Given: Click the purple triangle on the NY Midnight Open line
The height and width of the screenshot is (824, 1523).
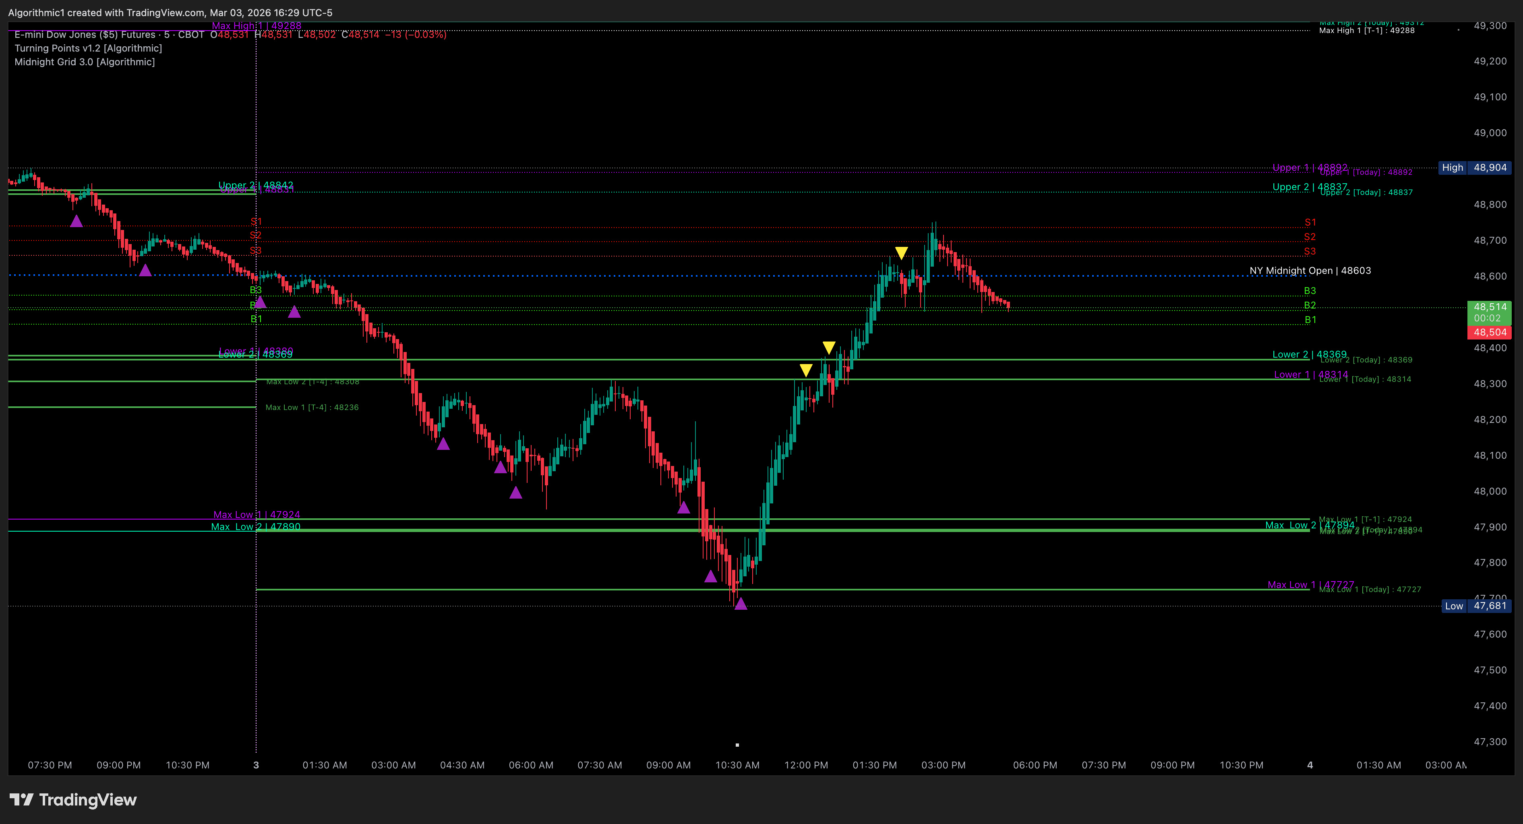Looking at the screenshot, I should [145, 270].
